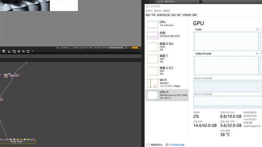Select the rotate camera circular arrow icon
Viewport: 262px width, 147px height.
coord(23,51)
